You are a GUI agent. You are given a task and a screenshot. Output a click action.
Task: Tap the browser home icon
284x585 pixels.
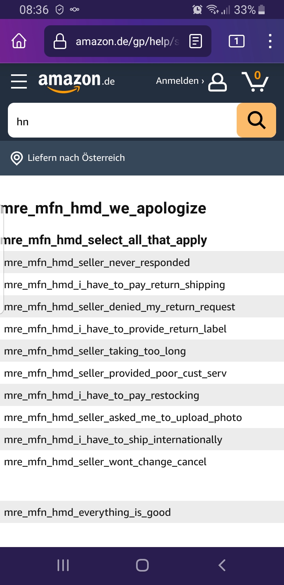point(19,41)
